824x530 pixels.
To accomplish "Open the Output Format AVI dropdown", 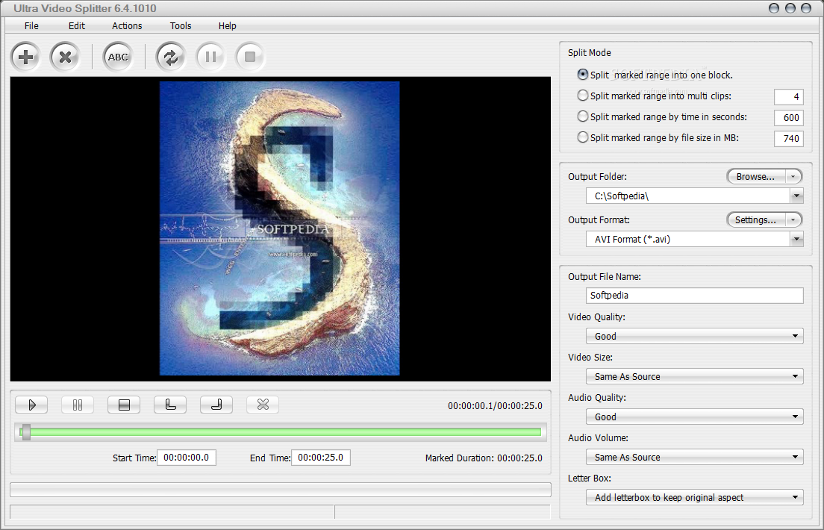I will [x=796, y=239].
